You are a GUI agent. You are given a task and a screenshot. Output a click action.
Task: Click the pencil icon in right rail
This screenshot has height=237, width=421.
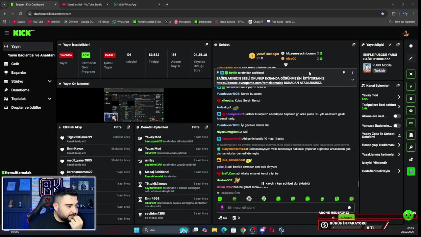coord(411,58)
